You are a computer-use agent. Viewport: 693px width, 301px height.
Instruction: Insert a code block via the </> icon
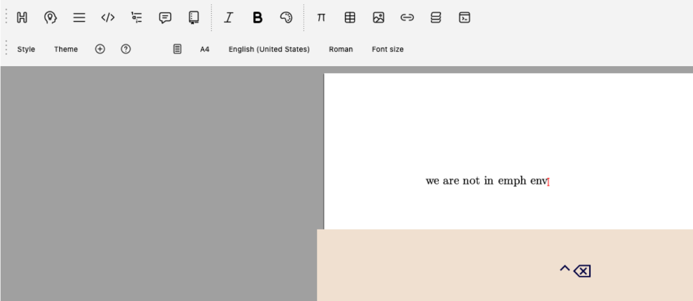(x=108, y=18)
